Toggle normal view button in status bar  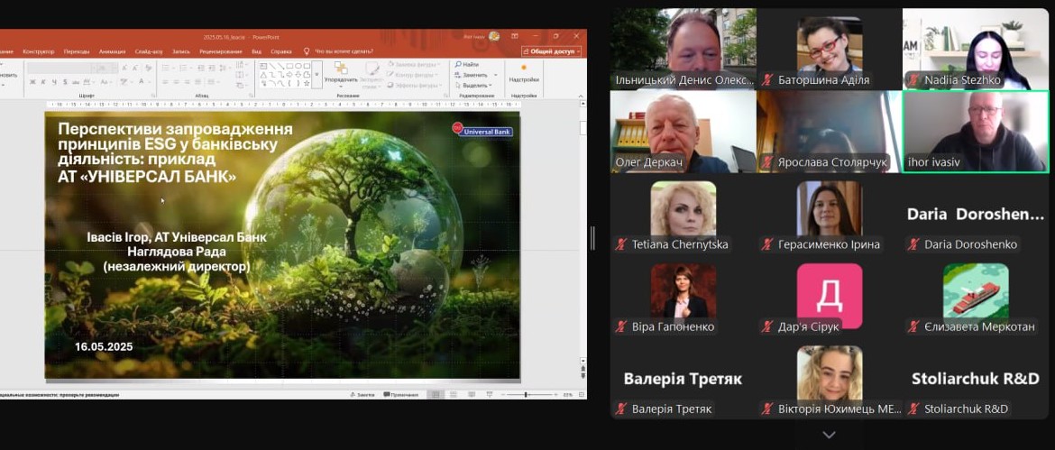(436, 395)
